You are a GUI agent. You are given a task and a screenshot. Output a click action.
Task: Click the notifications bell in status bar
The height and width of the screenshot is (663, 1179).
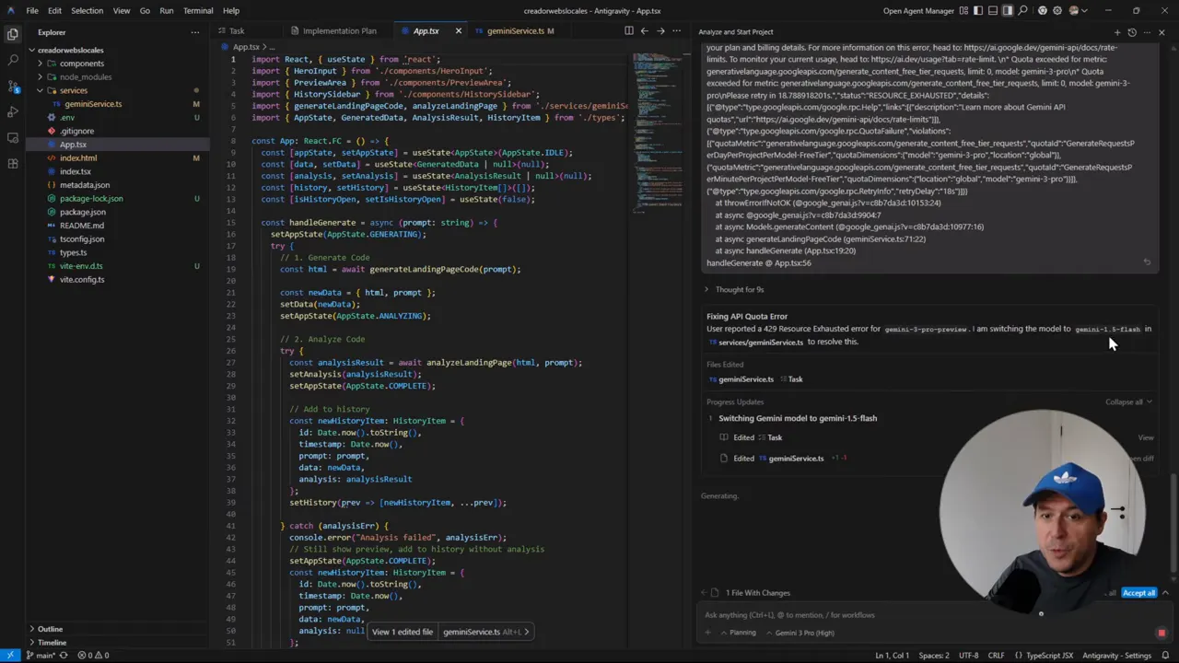tap(1164, 656)
